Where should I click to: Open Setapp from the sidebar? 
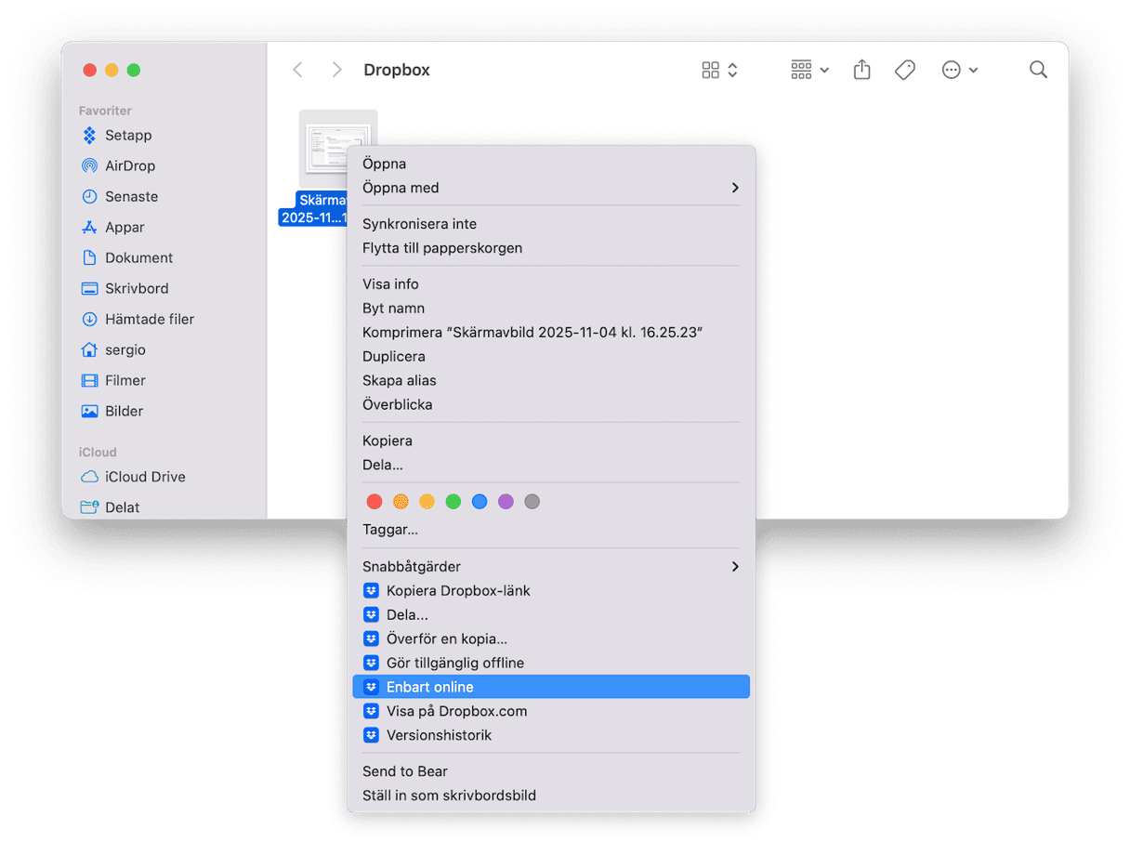point(127,135)
